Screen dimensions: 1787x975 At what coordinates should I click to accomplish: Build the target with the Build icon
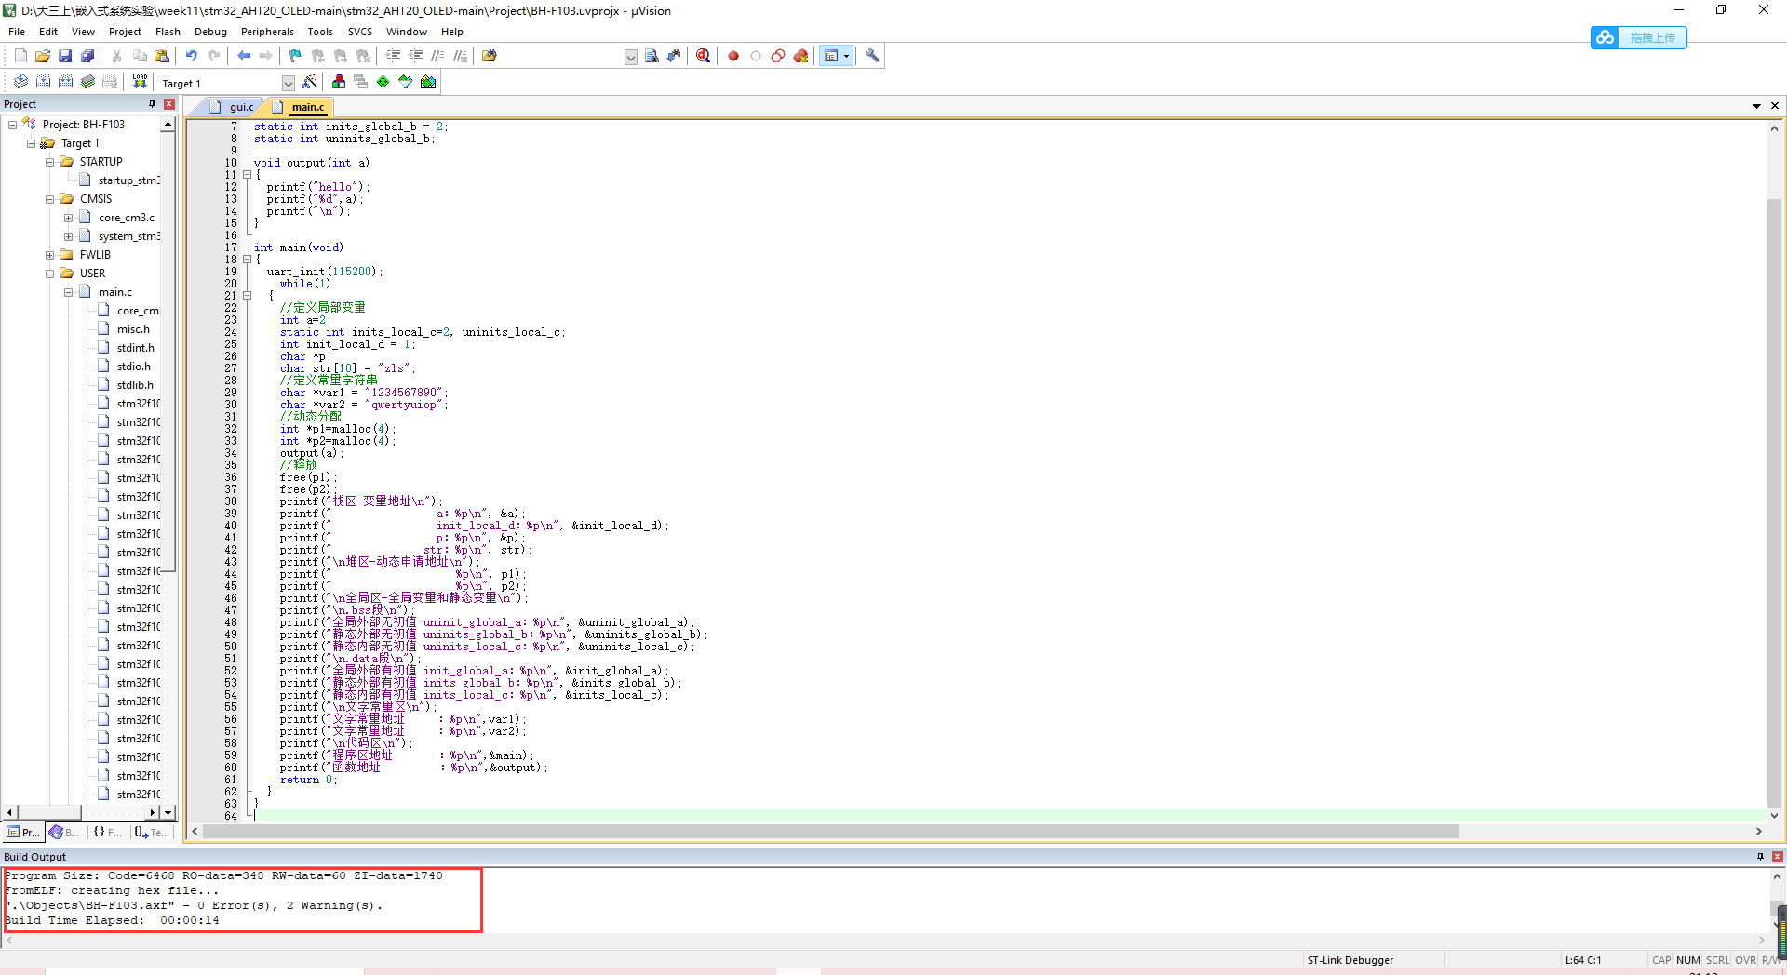(x=43, y=82)
